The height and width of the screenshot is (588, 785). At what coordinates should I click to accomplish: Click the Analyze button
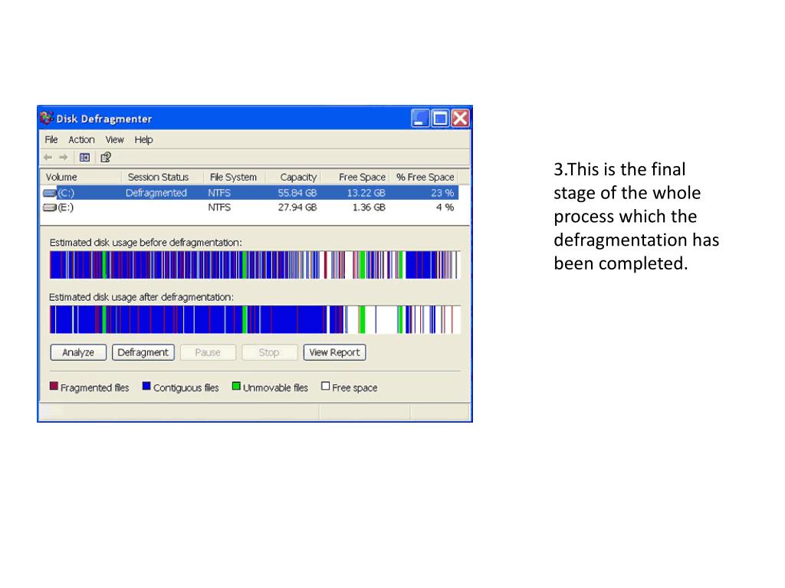tap(78, 352)
